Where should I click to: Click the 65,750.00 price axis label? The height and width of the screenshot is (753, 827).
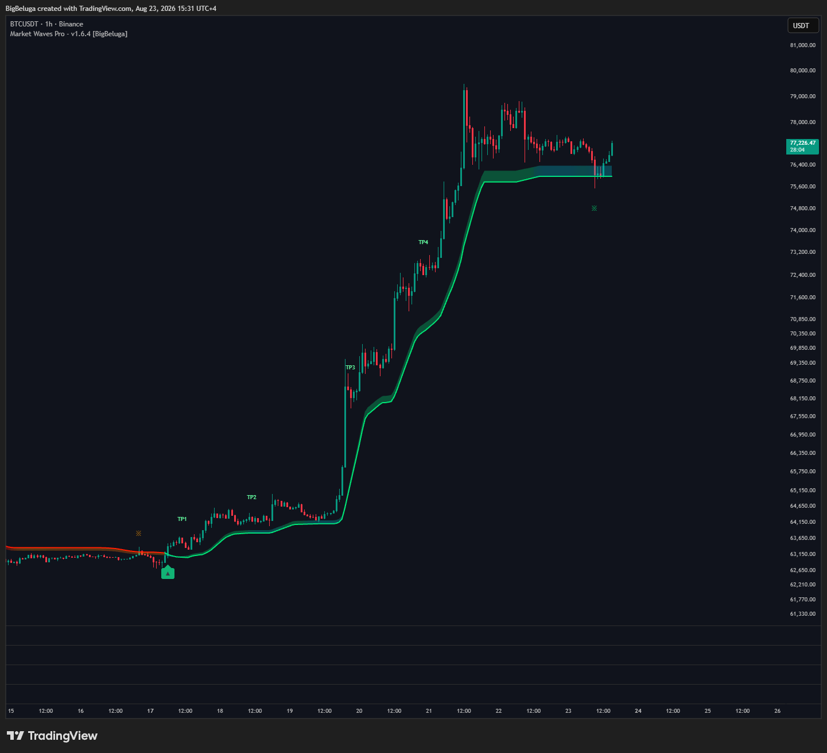pyautogui.click(x=803, y=472)
